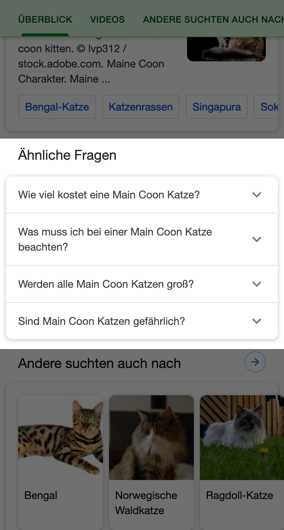This screenshot has width=284, height=530.
Task: Open the Bengal cat thumbnail
Action: pyautogui.click(x=61, y=437)
